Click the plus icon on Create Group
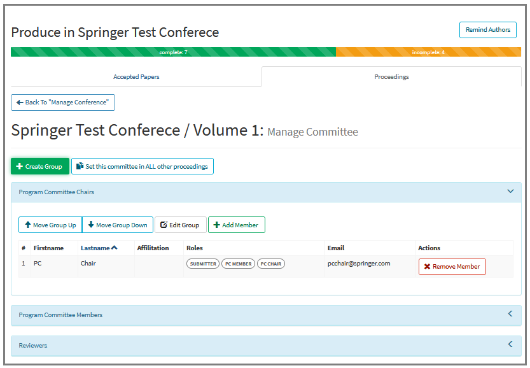Screen dimensions: 530x368 coord(18,166)
